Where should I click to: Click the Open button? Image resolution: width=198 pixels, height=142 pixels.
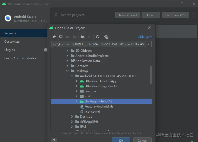click(151, 15)
